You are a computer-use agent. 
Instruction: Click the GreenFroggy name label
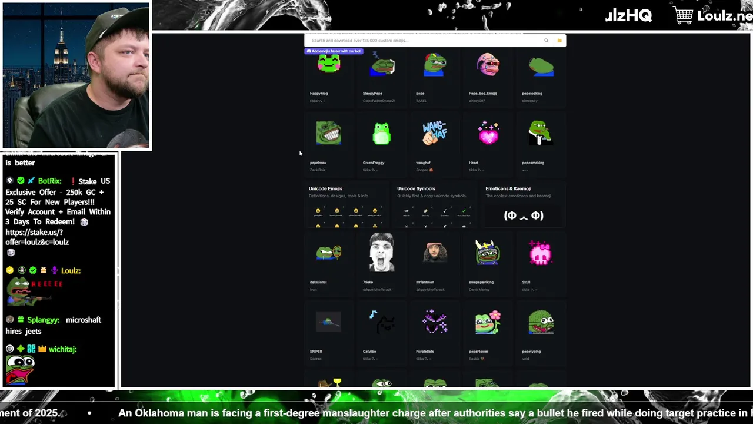[374, 163]
